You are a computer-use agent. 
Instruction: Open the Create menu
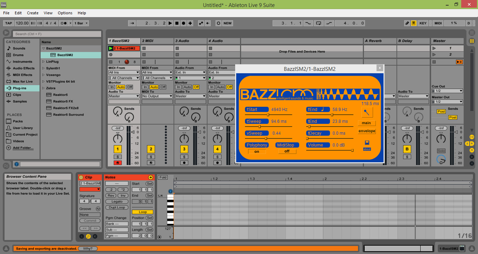[33, 13]
